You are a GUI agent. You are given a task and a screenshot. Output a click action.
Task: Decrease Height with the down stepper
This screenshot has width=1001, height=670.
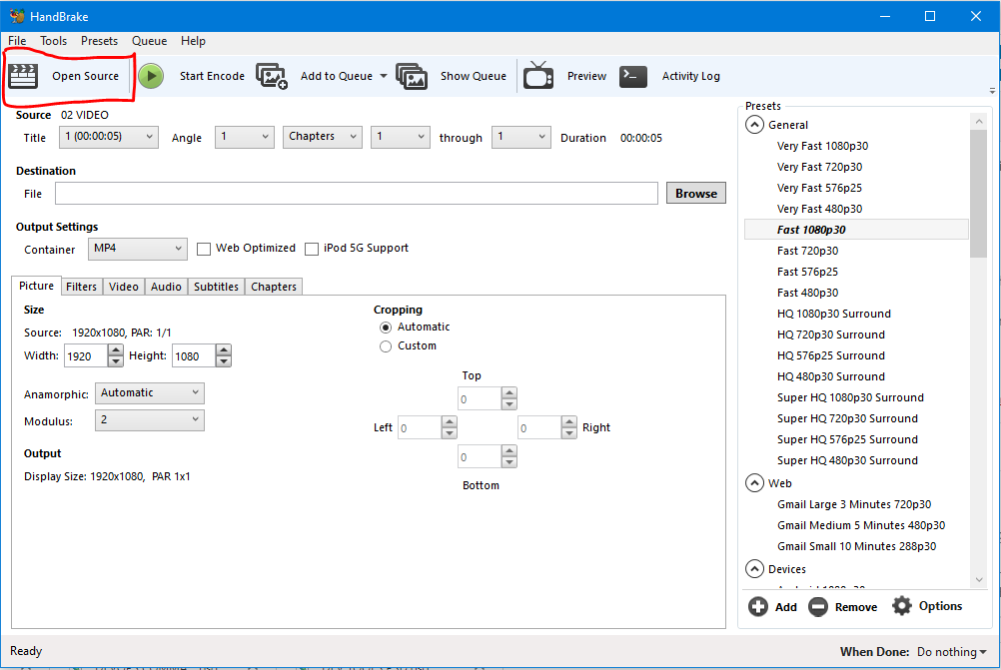point(224,361)
